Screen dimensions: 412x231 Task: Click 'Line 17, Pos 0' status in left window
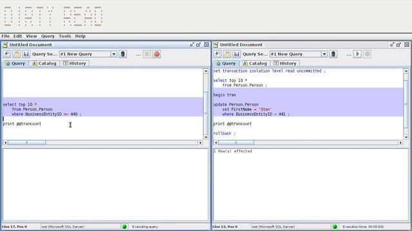pos(14,227)
